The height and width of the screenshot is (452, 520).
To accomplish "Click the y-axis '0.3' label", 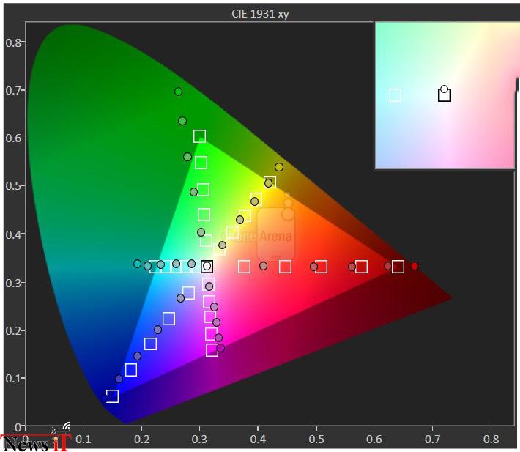I will pyautogui.click(x=14, y=283).
